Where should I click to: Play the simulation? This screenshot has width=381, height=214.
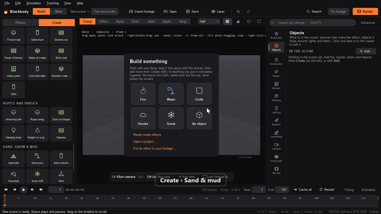tap(23, 190)
